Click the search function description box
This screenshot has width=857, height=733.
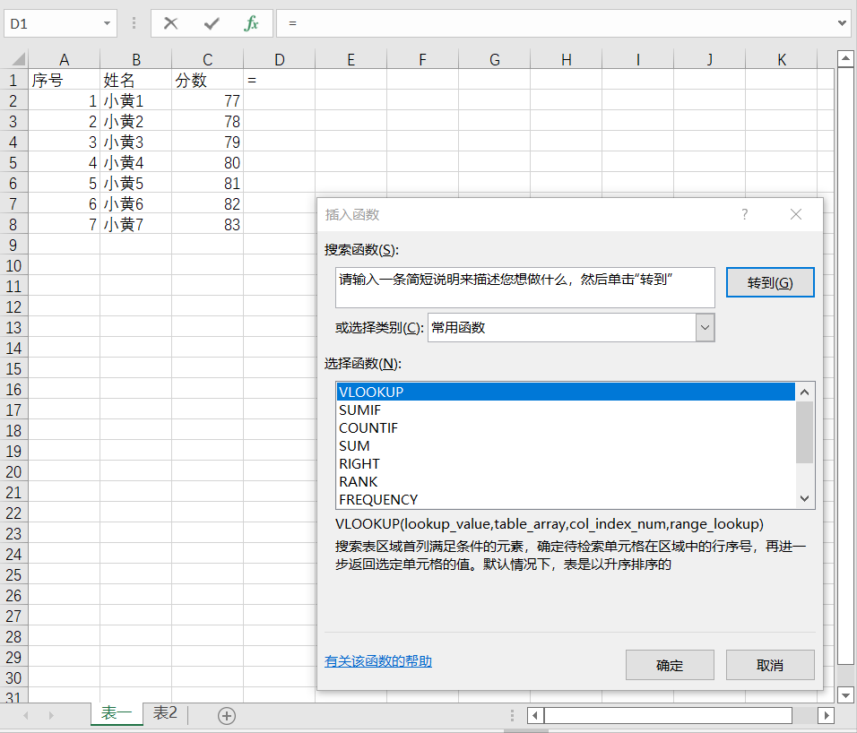524,288
